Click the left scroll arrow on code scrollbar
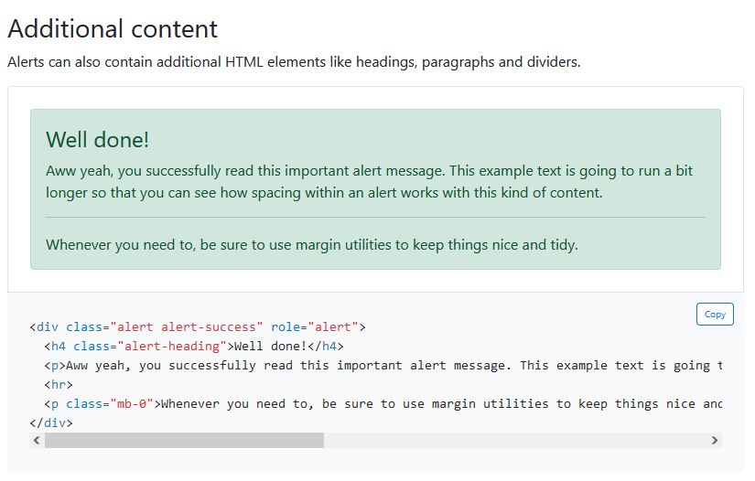755x481 pixels. tap(37, 440)
